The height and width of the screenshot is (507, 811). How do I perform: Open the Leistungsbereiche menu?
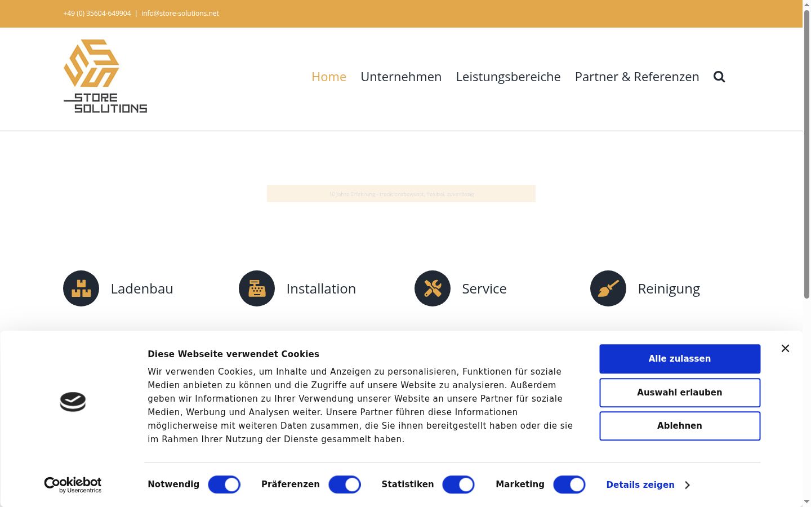pyautogui.click(x=508, y=77)
